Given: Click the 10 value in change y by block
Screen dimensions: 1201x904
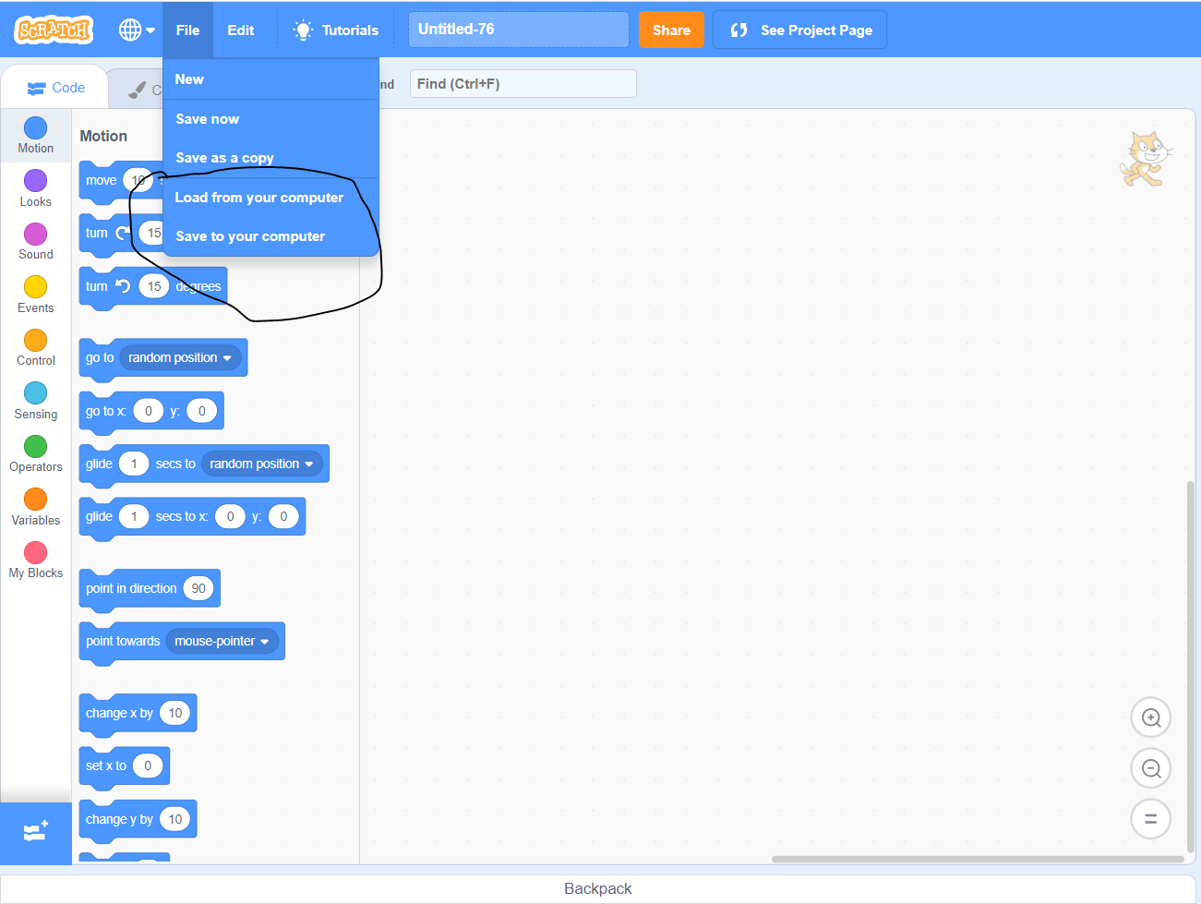Looking at the screenshot, I should [x=175, y=819].
